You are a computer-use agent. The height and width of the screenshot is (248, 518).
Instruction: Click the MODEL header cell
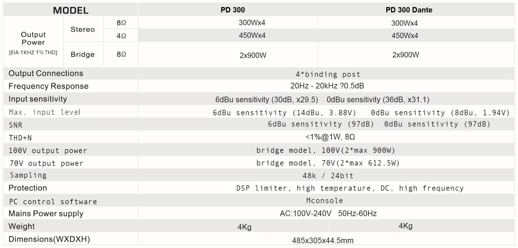[x=71, y=10]
